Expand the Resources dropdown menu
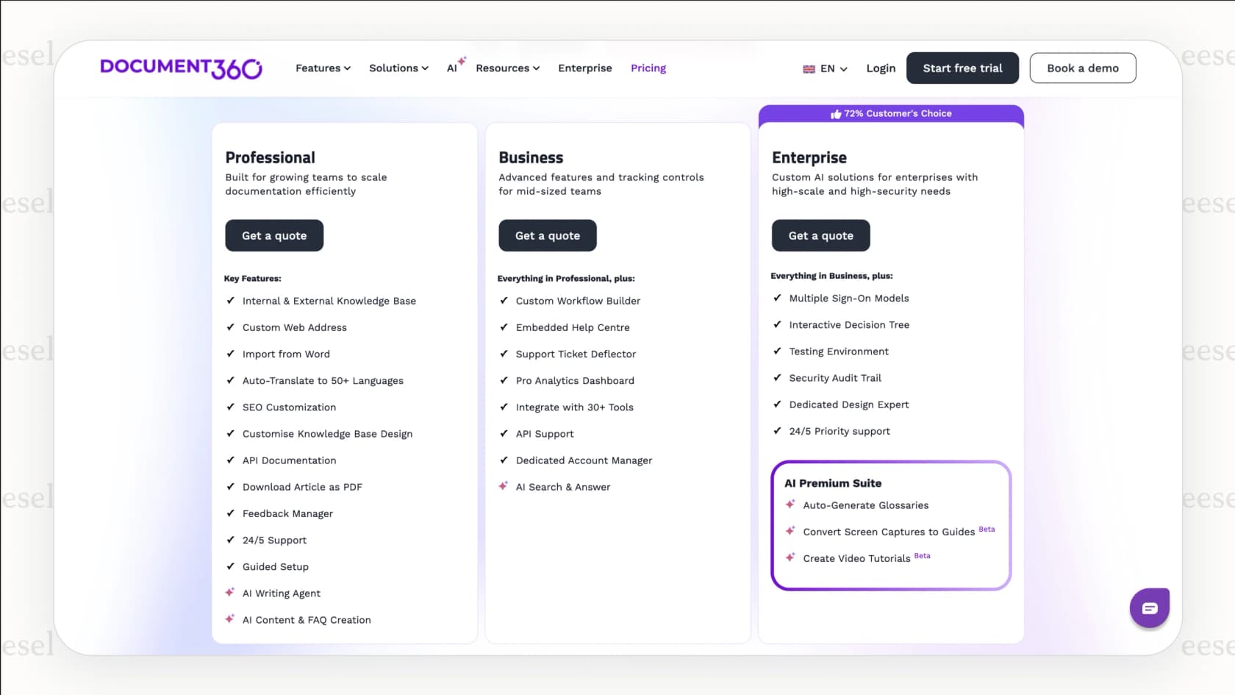 pyautogui.click(x=507, y=68)
